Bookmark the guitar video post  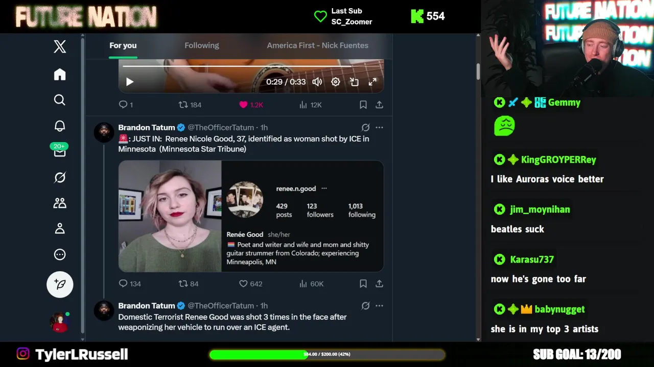pyautogui.click(x=363, y=104)
